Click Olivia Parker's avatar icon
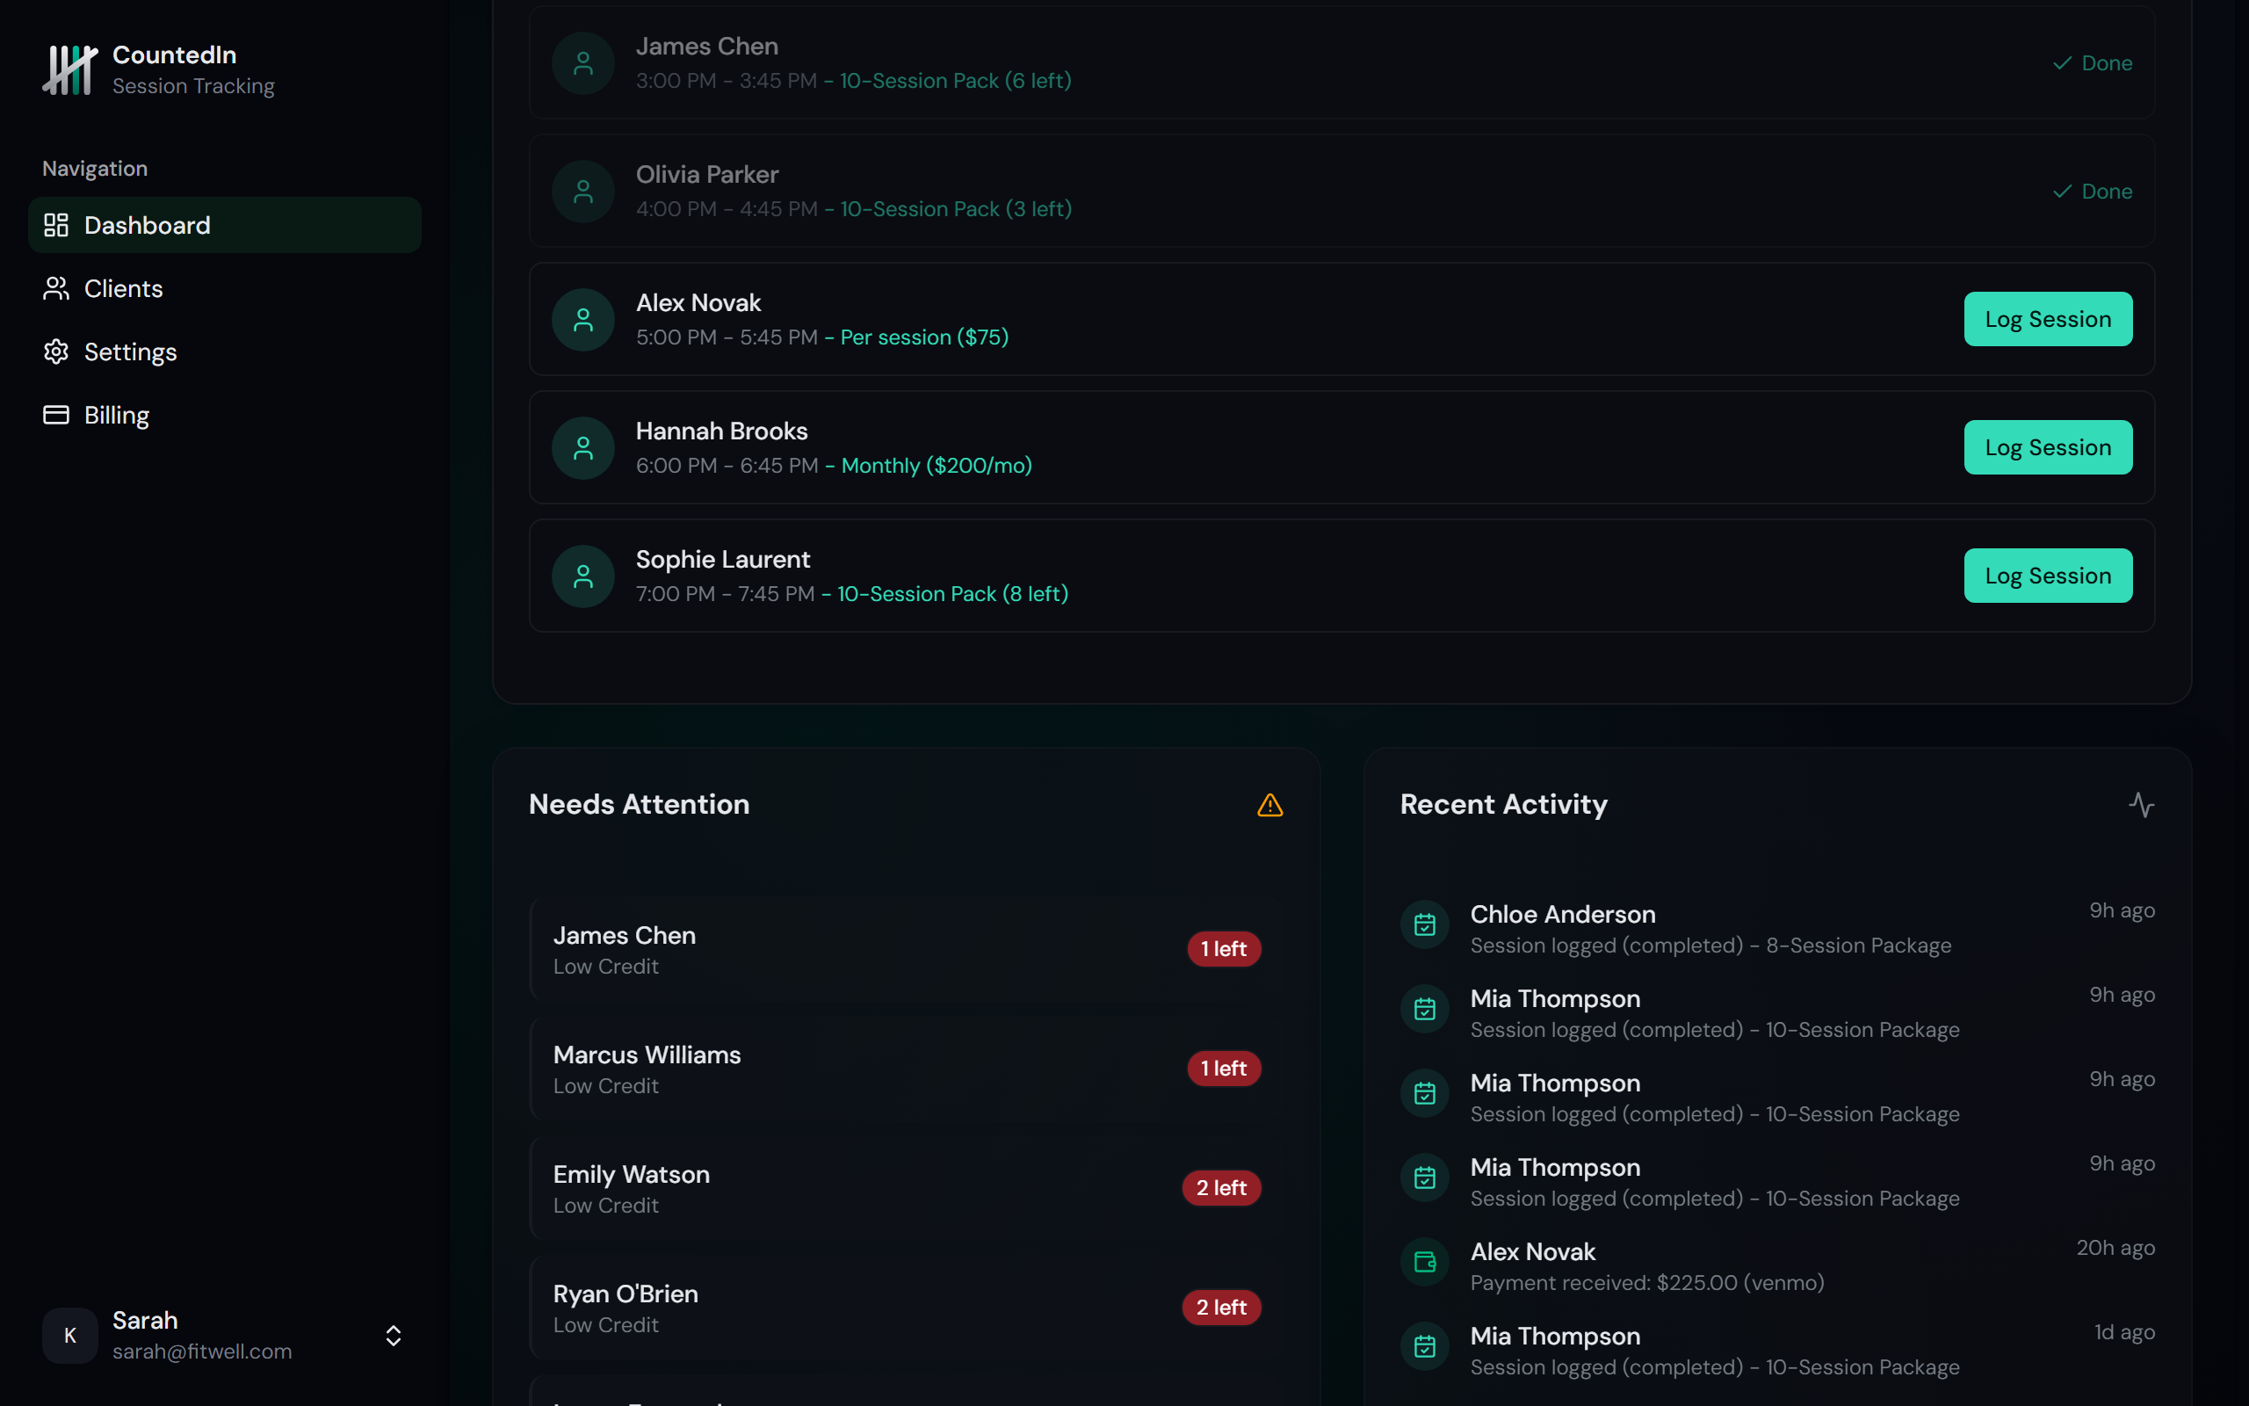This screenshot has height=1406, width=2249. (582, 192)
